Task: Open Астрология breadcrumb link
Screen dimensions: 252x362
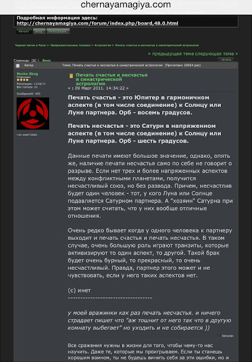Action: pyautogui.click(x=103, y=45)
